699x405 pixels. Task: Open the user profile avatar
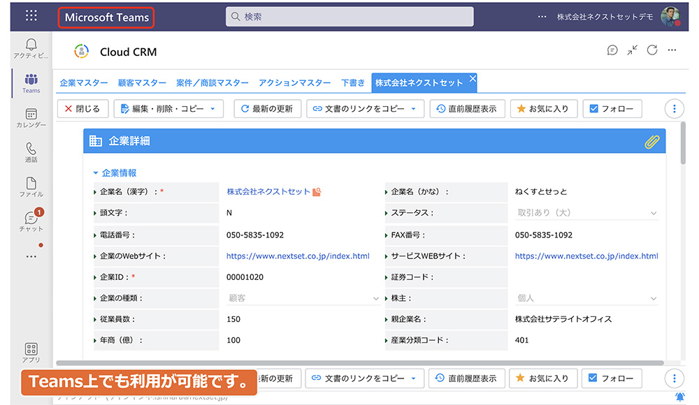670,17
